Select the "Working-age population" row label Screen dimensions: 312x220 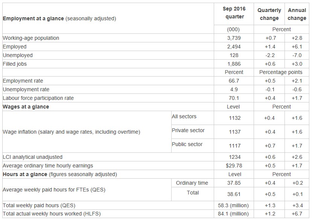pos(31,38)
